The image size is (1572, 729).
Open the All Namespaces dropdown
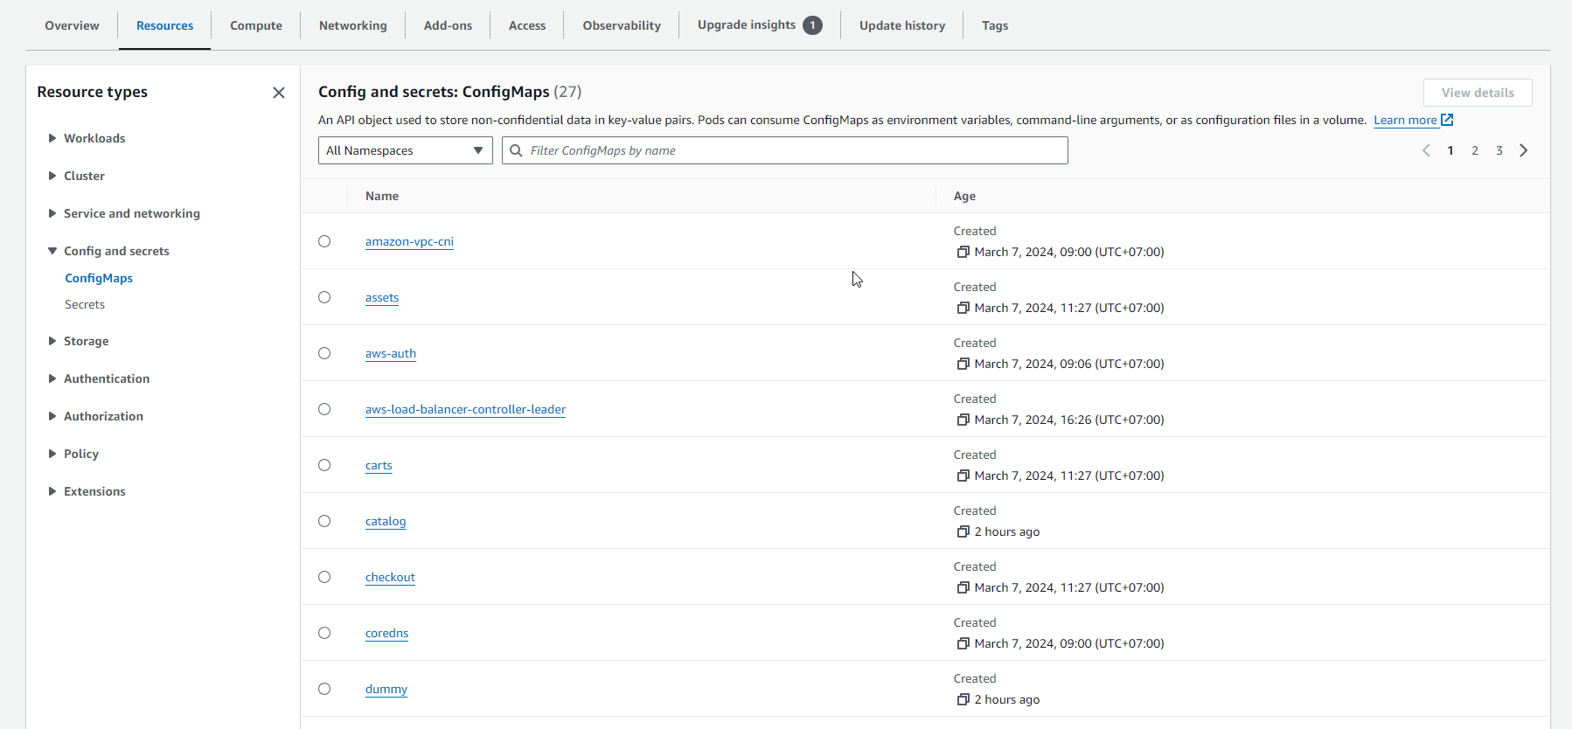point(406,150)
